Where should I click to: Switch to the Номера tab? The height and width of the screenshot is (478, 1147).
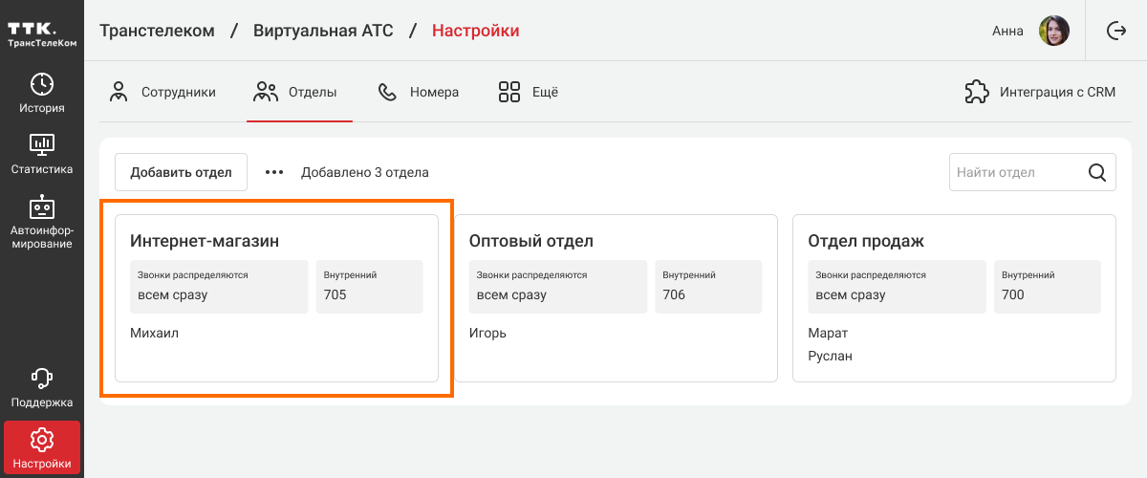pyautogui.click(x=419, y=93)
